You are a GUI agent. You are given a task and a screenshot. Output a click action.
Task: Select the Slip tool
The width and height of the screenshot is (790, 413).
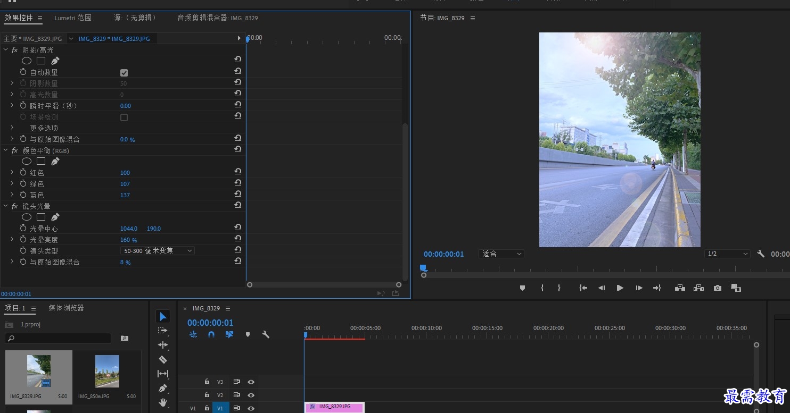163,374
